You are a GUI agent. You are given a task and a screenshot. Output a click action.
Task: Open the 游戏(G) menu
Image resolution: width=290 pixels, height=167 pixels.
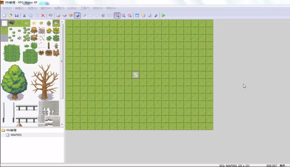(98, 8)
